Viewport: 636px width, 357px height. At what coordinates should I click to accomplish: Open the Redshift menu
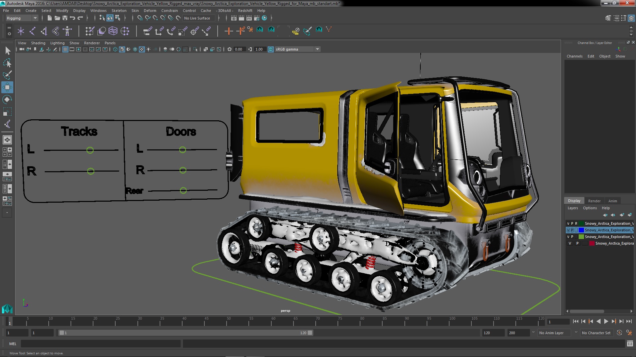[x=245, y=11]
